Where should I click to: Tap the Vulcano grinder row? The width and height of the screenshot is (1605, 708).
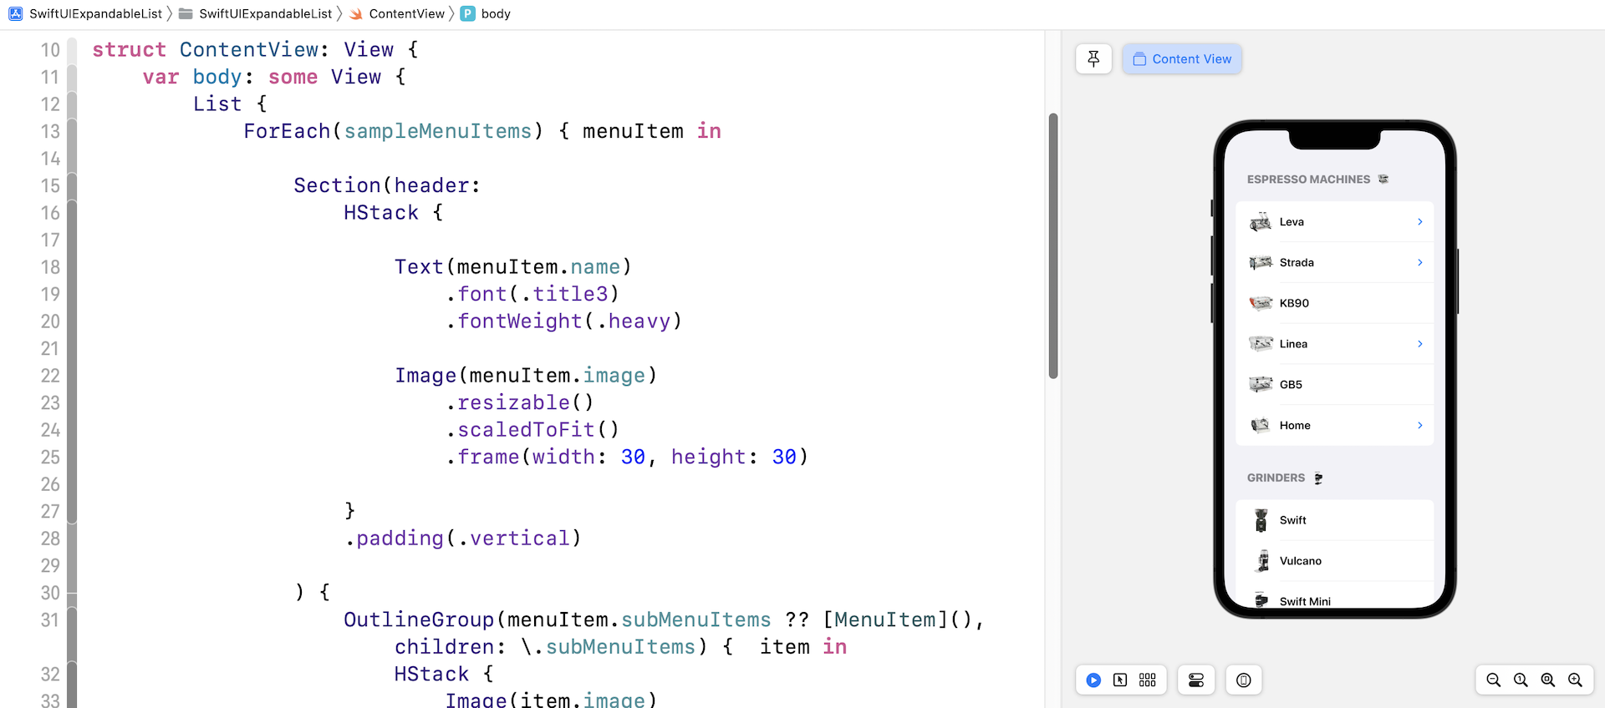point(1334,561)
